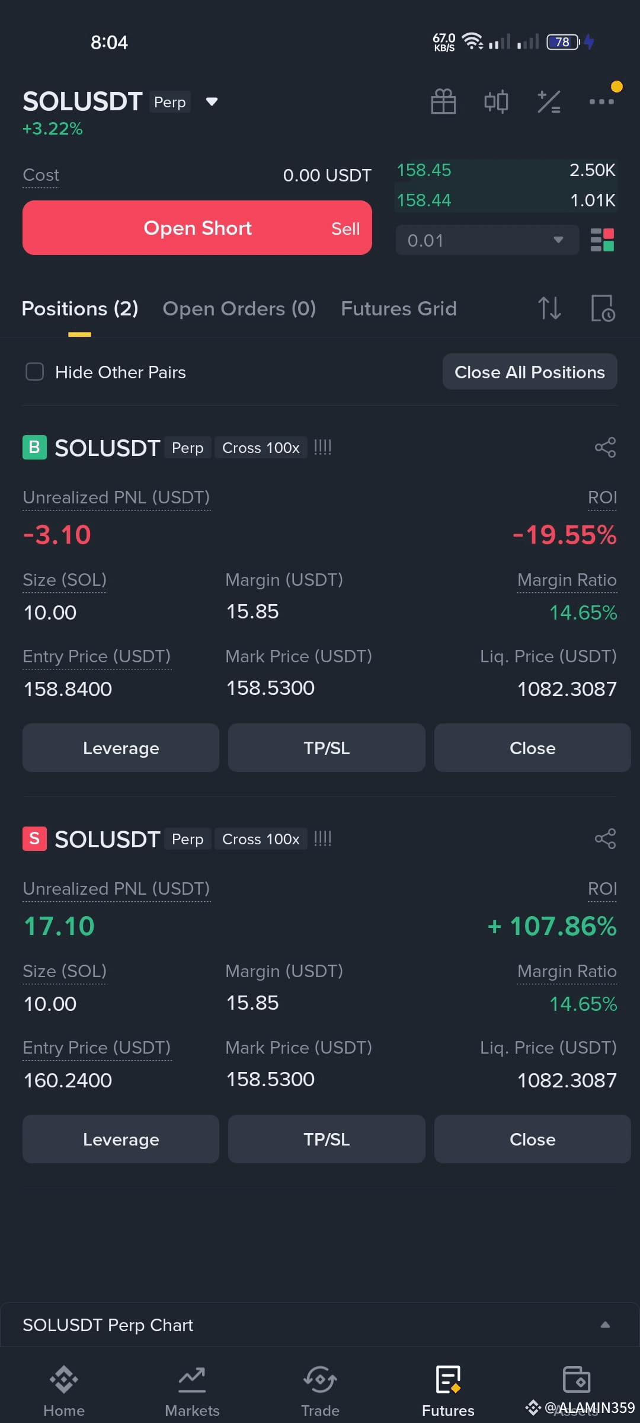The image size is (640, 1423).
Task: Expand the SOLUSDT Perp pair selector arrow
Action: pos(212,101)
